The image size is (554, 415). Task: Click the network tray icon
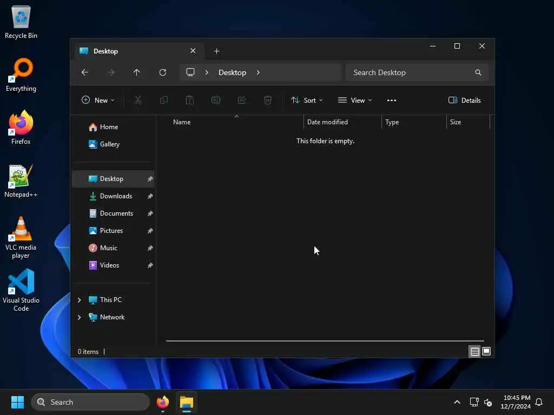click(474, 402)
